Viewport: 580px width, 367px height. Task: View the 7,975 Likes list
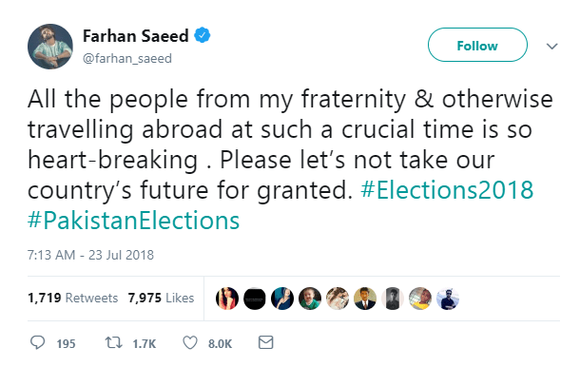coord(161,298)
